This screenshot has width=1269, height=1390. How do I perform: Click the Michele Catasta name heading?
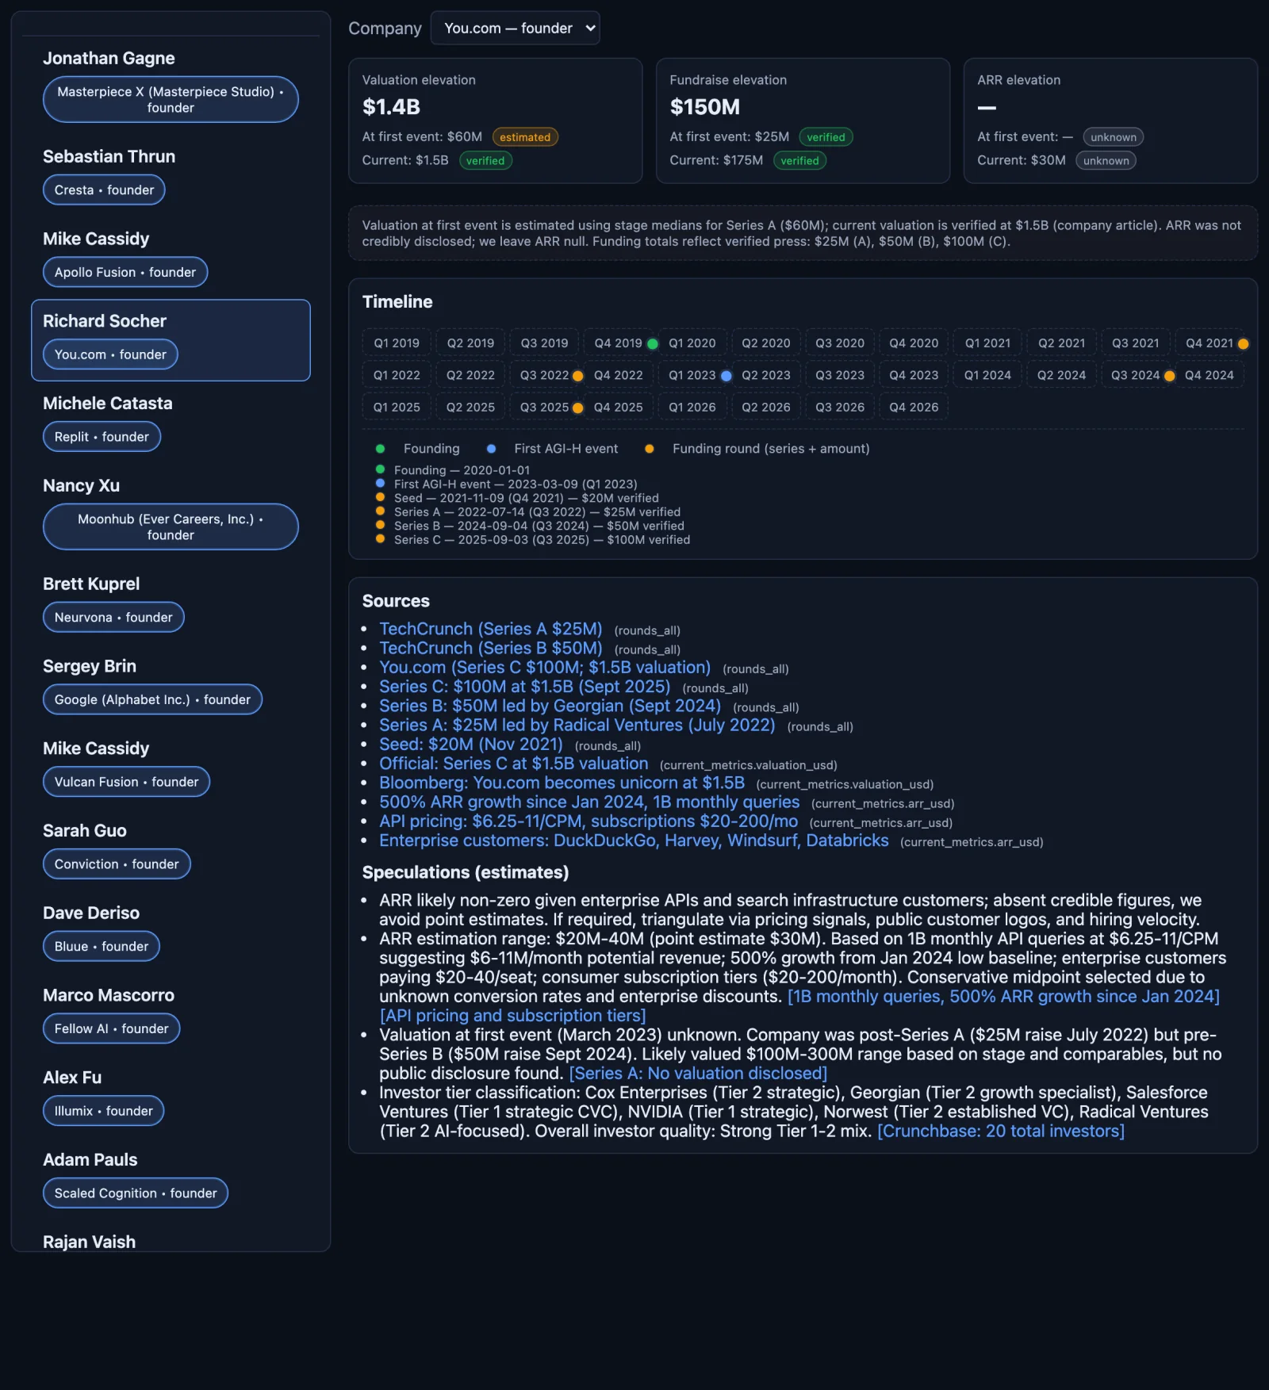tap(107, 403)
